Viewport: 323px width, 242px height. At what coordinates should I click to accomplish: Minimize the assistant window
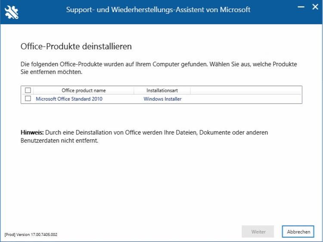[x=301, y=7]
